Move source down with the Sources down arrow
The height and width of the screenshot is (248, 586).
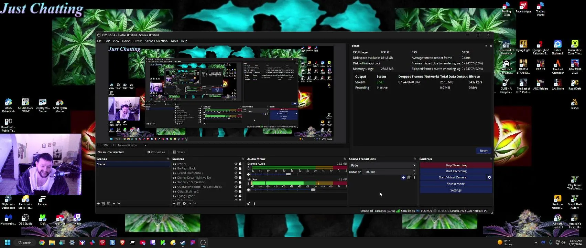click(x=195, y=204)
